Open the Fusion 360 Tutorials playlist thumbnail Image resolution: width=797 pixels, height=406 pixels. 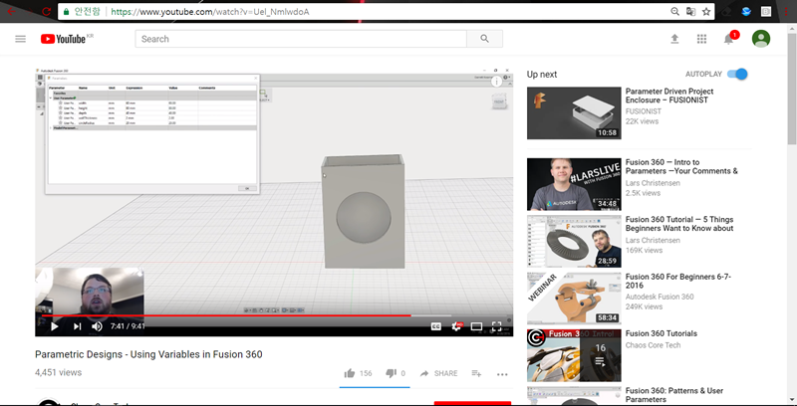(574, 355)
